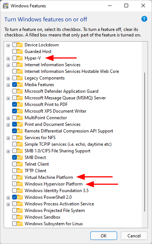Click the Telnet Client folder icon
The image size is (152, 244).
[x=20, y=164]
